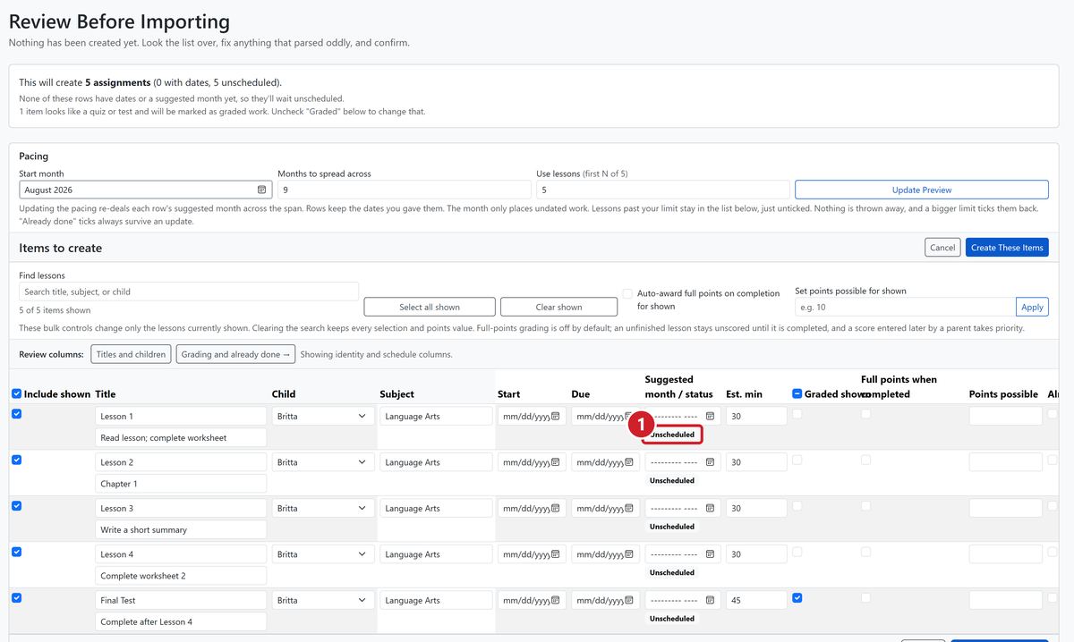This screenshot has width=1074, height=642.
Task: Toggle the Graded shown header checkbox
Action: (x=797, y=393)
